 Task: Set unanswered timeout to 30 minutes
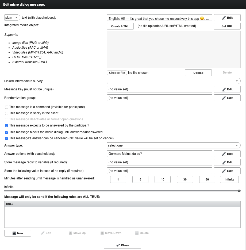click(185, 179)
